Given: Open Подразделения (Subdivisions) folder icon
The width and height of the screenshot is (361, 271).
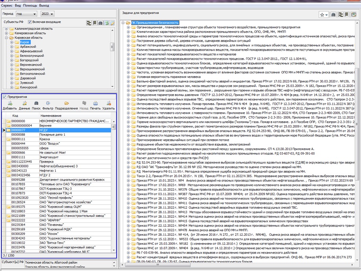Looking at the screenshot, I should coord(66,104).
